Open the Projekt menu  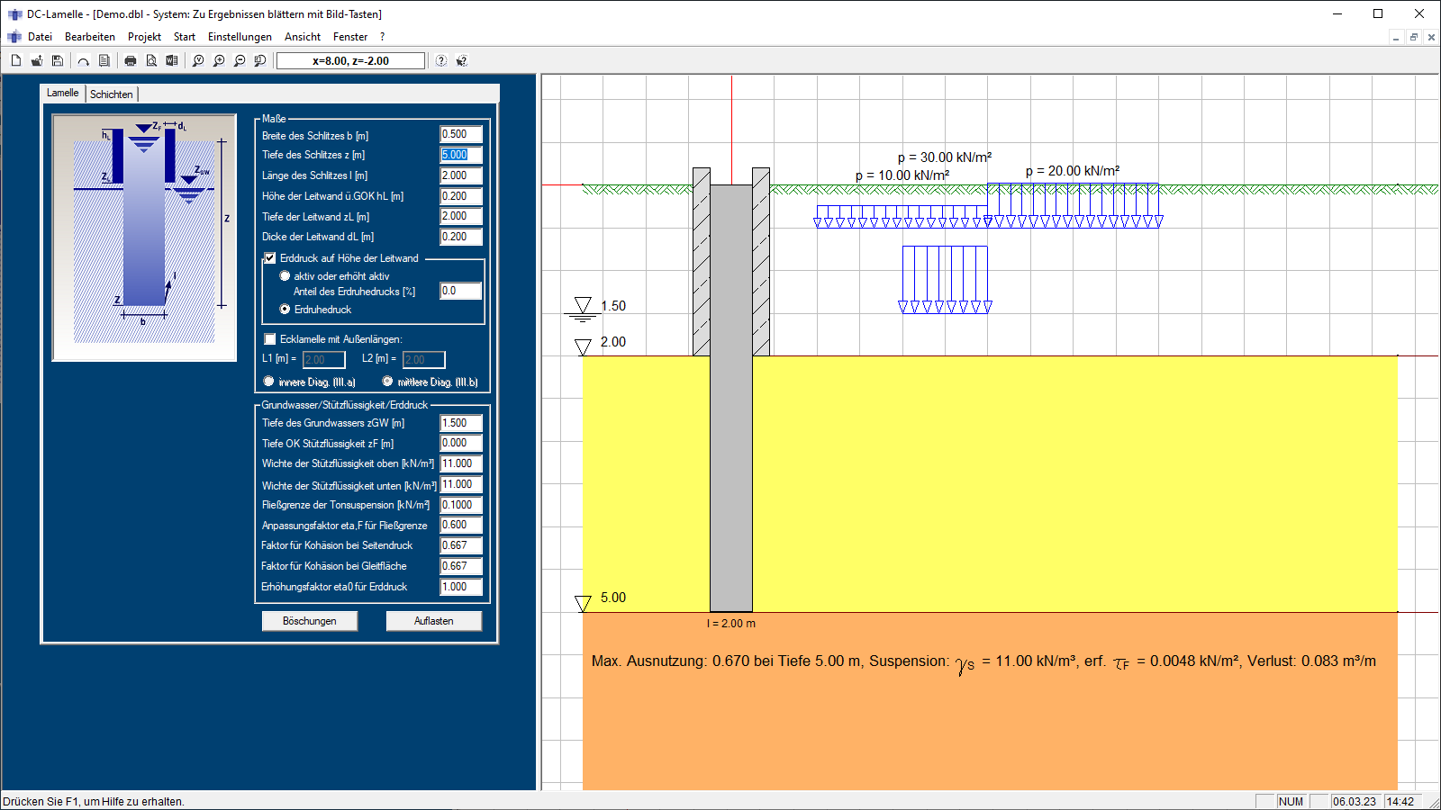tap(144, 37)
